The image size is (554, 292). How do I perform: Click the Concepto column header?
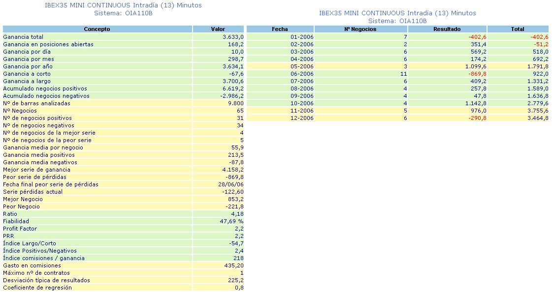(x=97, y=29)
